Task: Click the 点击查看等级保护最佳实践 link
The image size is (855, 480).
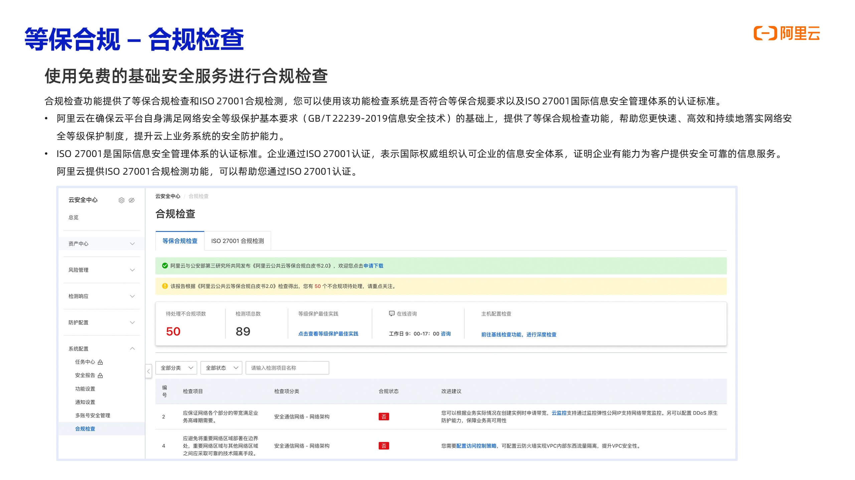Action: [328, 334]
